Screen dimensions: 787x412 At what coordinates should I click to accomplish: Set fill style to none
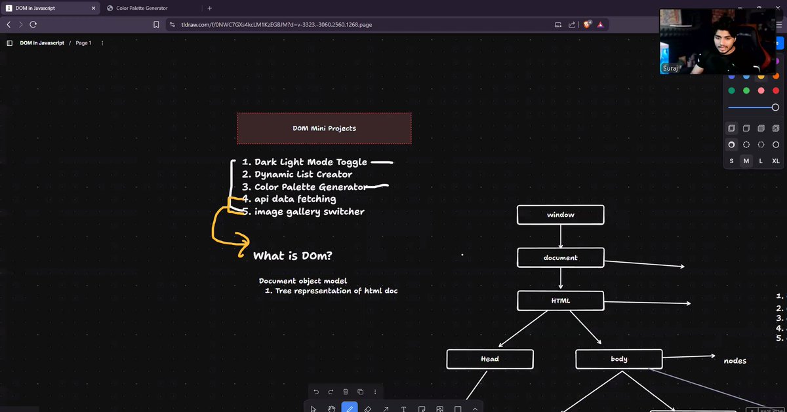pyautogui.click(x=731, y=128)
